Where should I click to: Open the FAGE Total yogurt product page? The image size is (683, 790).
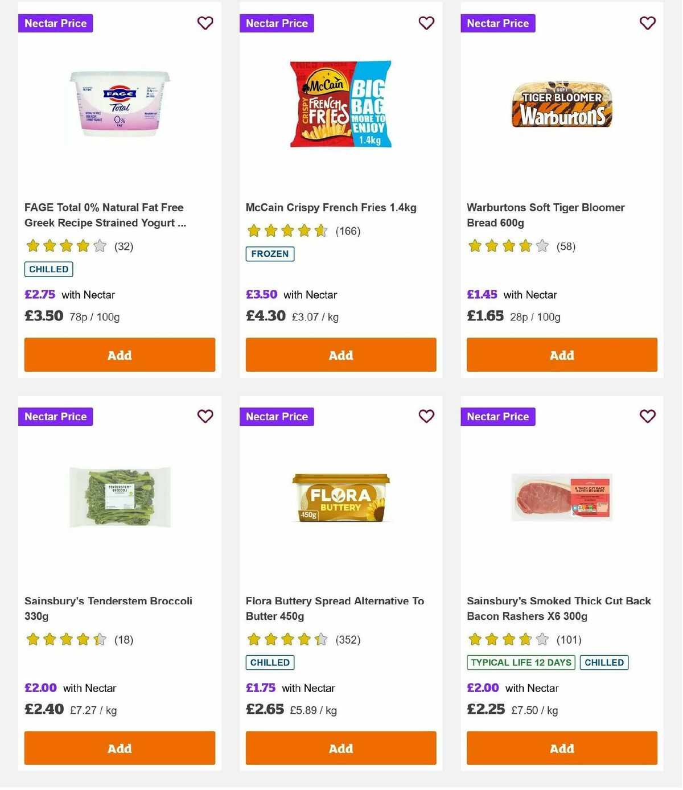click(x=105, y=215)
